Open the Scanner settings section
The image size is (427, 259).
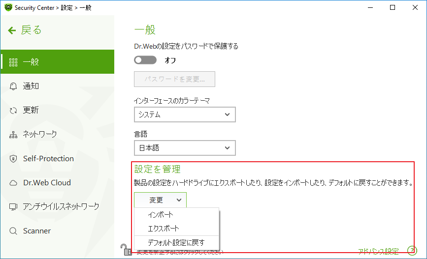[x=57, y=231]
